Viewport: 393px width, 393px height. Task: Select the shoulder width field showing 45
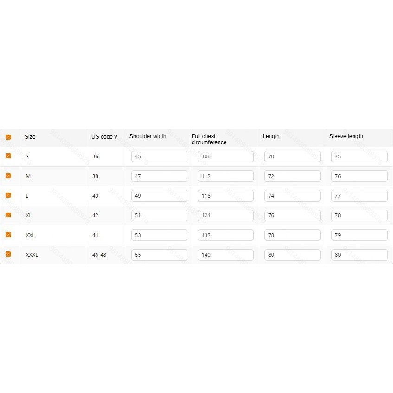pyautogui.click(x=159, y=156)
